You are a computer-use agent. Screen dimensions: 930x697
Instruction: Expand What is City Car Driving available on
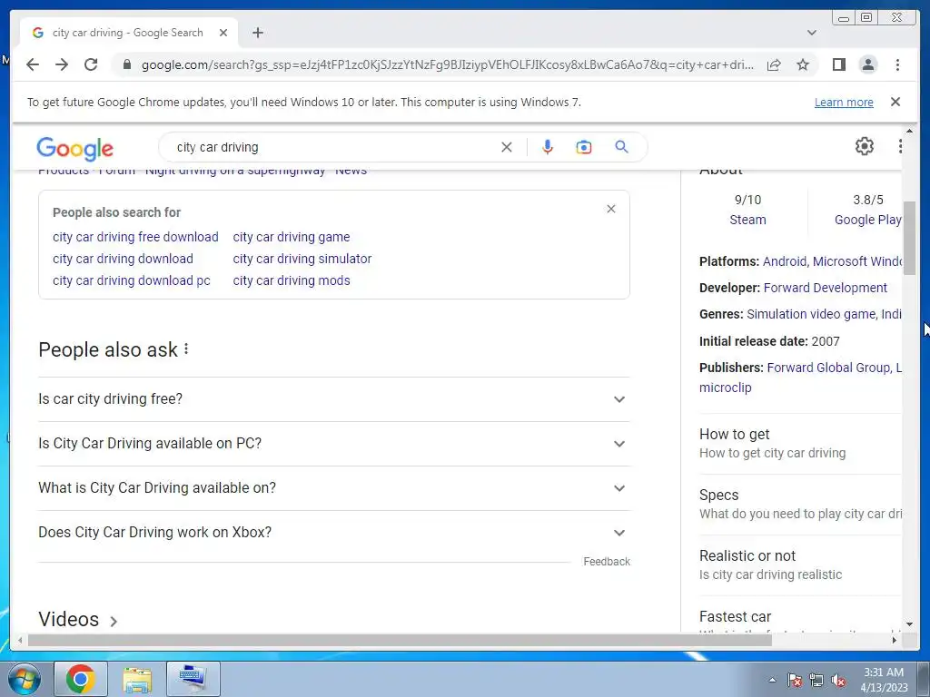pyautogui.click(x=333, y=487)
